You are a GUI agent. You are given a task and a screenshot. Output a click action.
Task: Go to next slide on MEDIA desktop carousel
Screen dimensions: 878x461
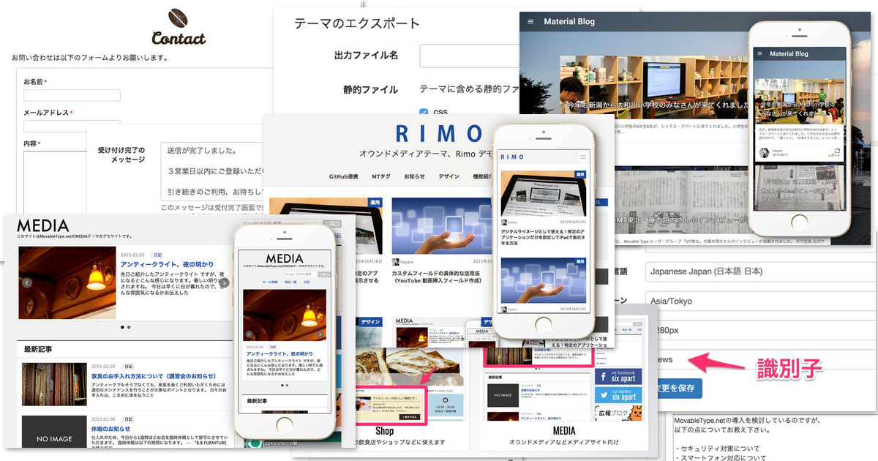click(x=225, y=282)
